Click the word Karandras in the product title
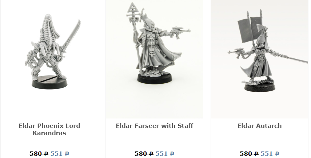Image resolution: width=311 pixels, height=158 pixels. (49, 133)
